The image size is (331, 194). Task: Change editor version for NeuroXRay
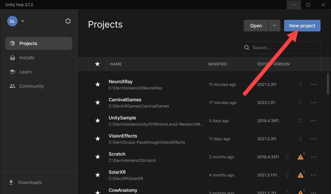point(300,84)
